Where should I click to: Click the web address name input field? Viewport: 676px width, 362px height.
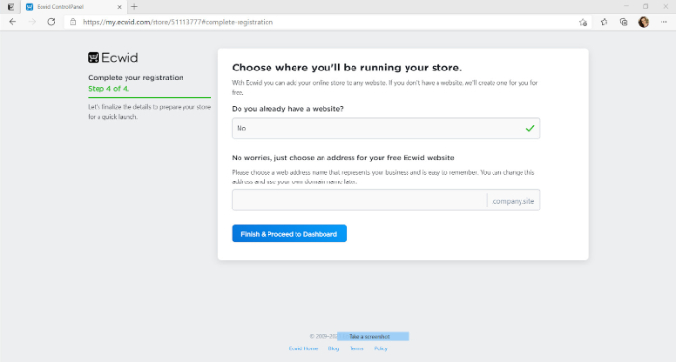[x=359, y=201]
